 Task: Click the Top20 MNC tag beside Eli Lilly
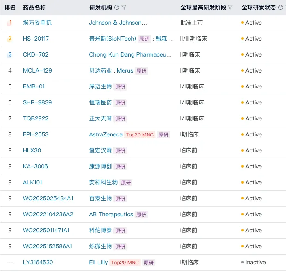click(x=125, y=263)
